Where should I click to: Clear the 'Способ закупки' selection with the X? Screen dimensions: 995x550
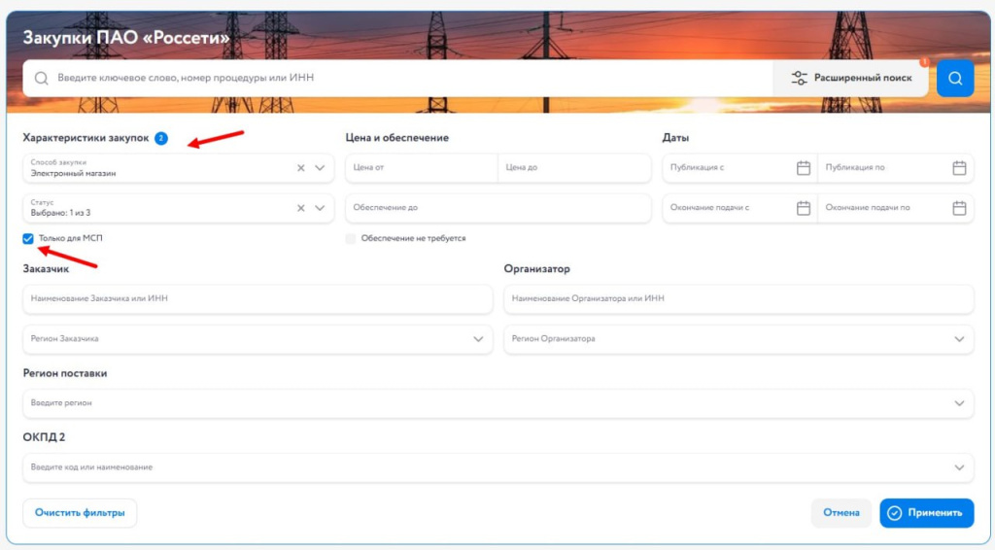[301, 168]
